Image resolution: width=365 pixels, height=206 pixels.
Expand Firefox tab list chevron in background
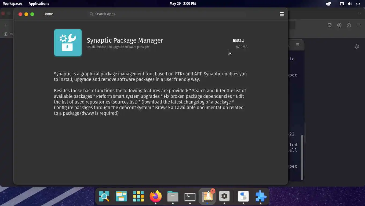click(360, 13)
